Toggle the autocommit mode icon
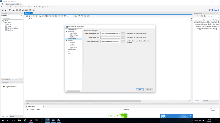The height and width of the screenshot is (123, 220). pyautogui.click(x=57, y=16)
